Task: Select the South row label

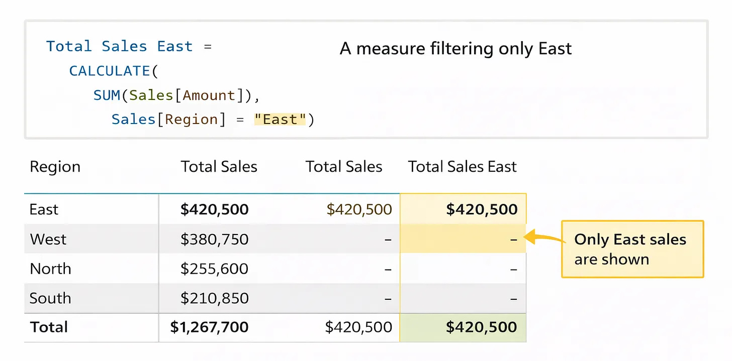Action: (x=50, y=298)
